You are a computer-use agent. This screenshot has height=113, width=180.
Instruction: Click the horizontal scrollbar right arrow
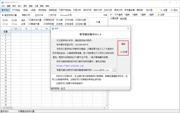104,108
